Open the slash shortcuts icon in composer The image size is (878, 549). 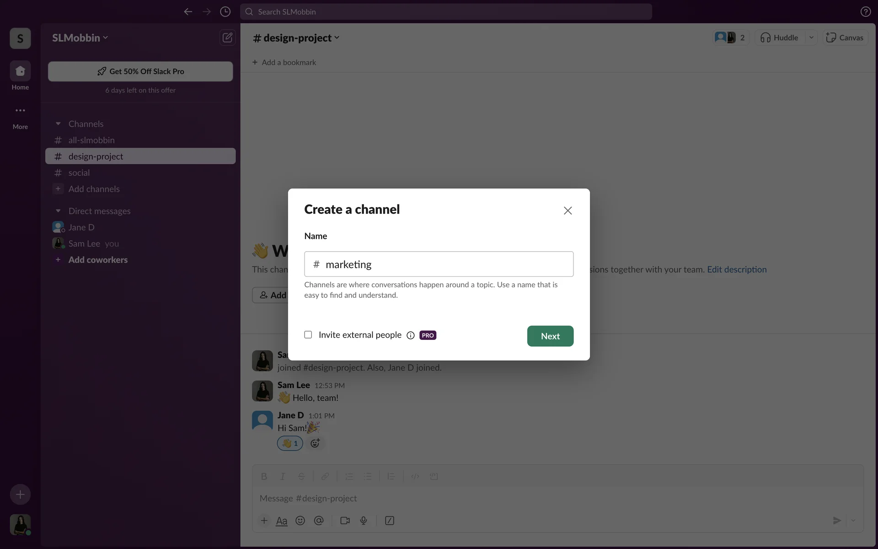coord(390,521)
